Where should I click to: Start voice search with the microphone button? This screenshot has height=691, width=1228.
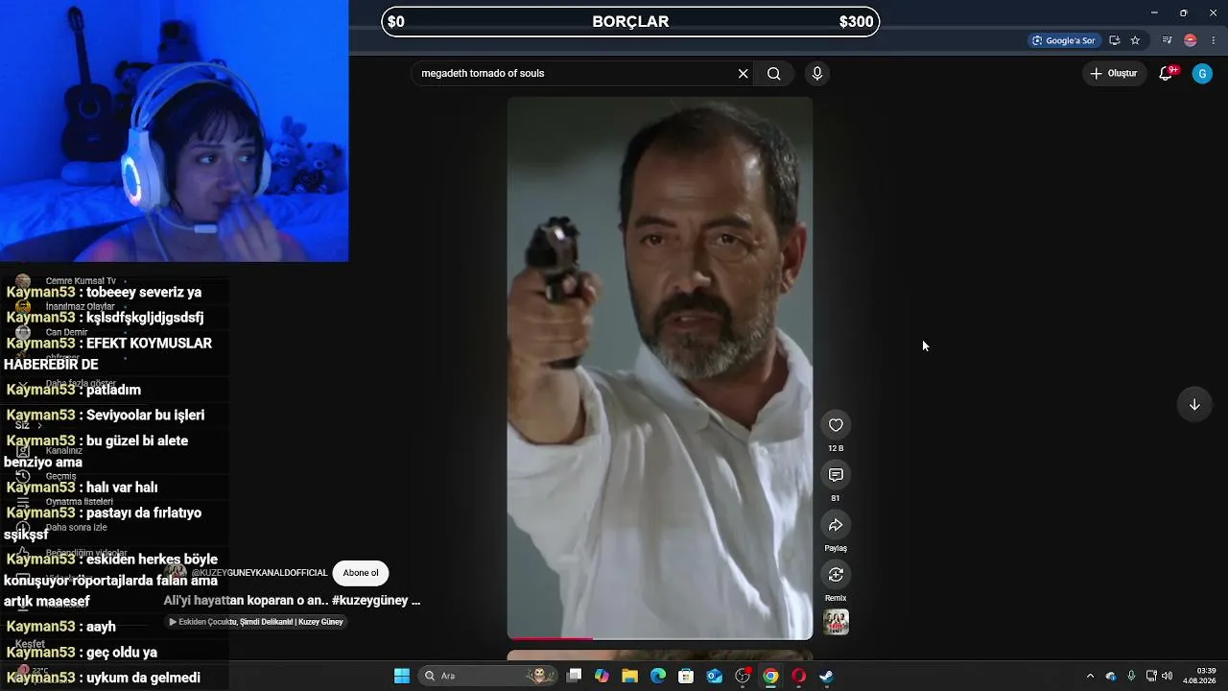(817, 74)
